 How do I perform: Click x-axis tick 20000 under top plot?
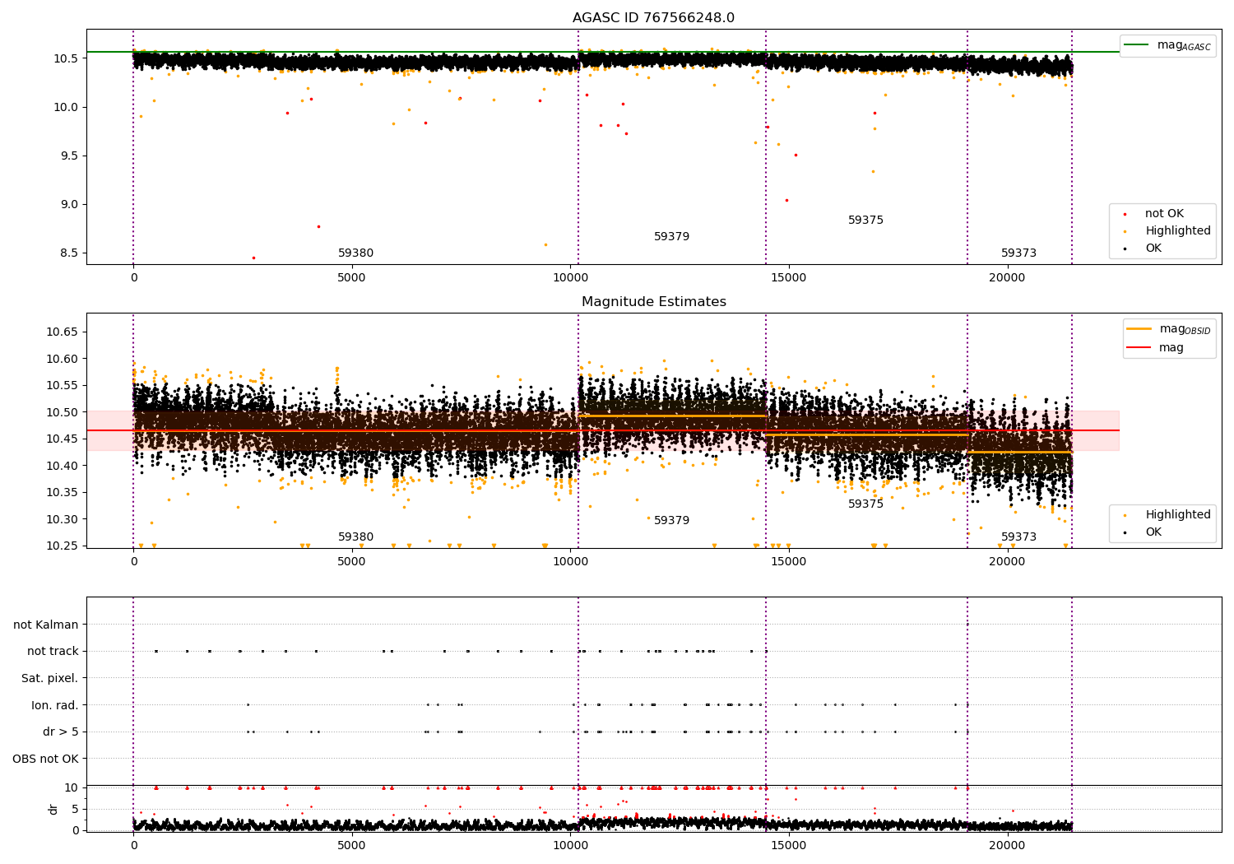point(1007,277)
